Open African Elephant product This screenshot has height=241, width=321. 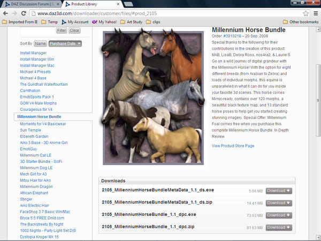tap(34, 193)
